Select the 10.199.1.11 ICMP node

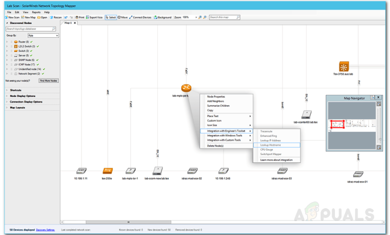point(81,170)
